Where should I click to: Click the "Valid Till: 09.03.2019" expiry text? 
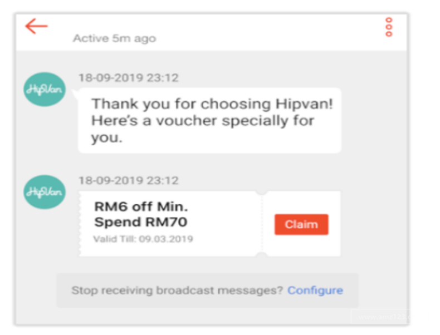pos(143,239)
